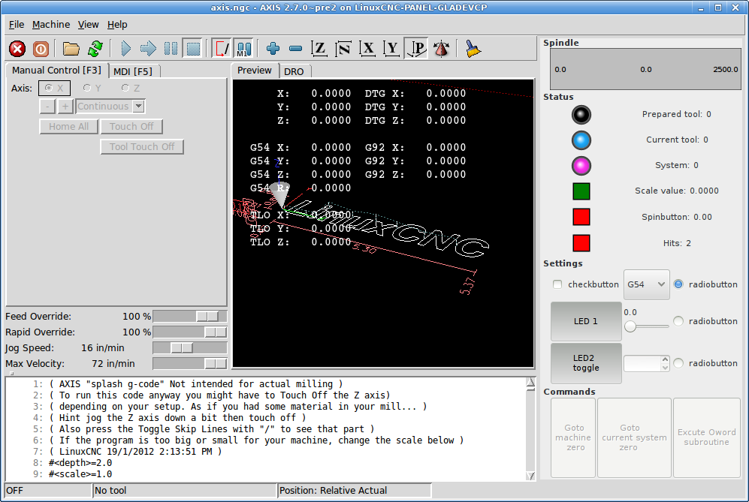This screenshot has width=749, height=502.
Task: Switch to the DRO tab
Action: pos(294,71)
